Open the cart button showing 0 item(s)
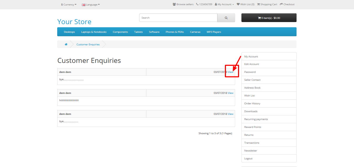354x167 pixels. point(269,18)
